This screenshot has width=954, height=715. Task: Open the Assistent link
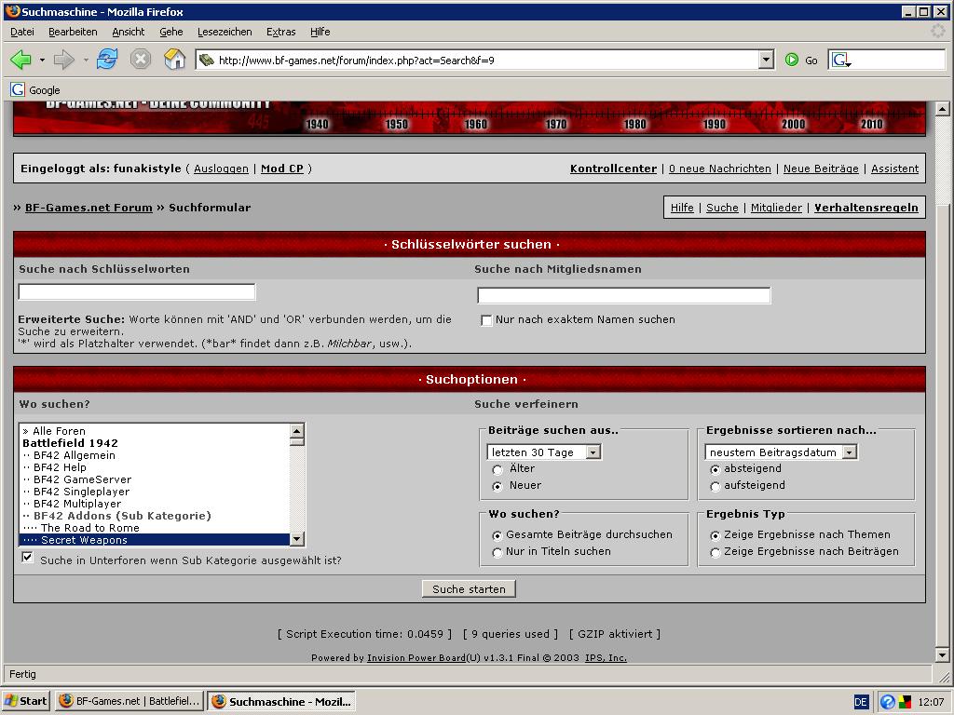tap(894, 169)
